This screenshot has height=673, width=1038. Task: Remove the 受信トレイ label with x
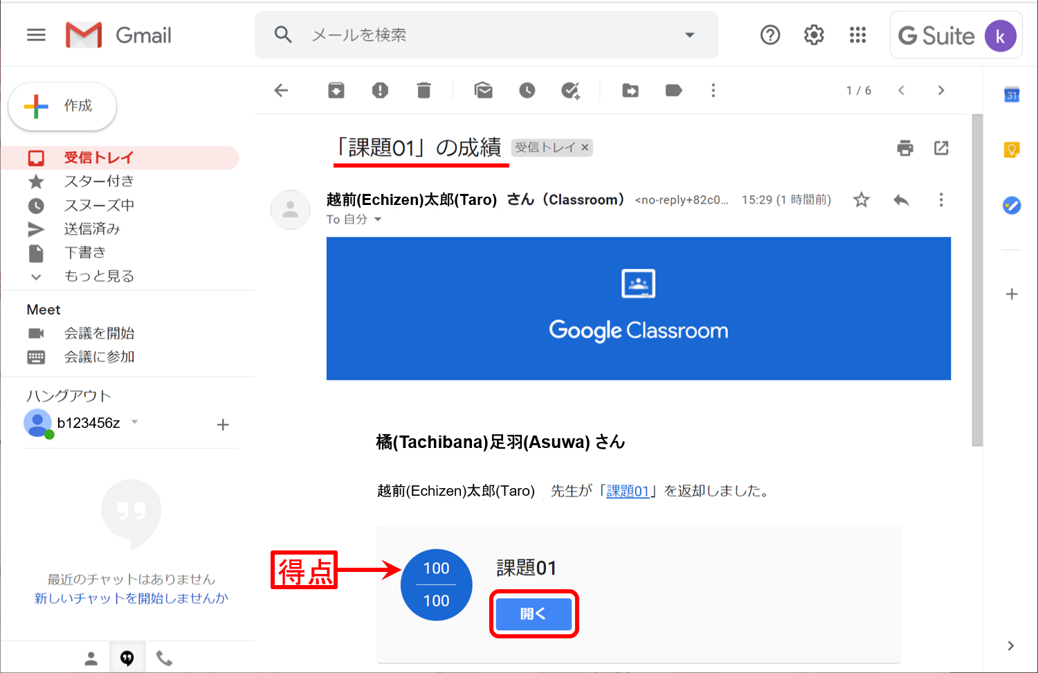(x=585, y=147)
